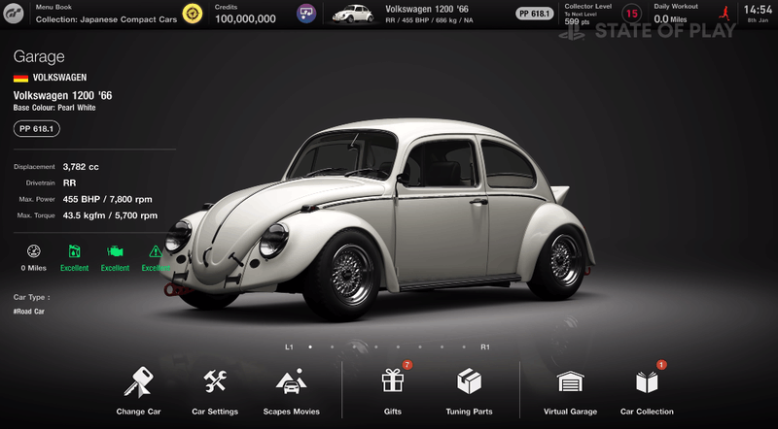Click the '455 BHP / 7,800 rpm' value
The height and width of the screenshot is (429, 778).
click(x=108, y=199)
